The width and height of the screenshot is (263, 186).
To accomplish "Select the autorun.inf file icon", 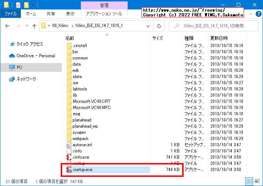I will [x=69, y=145].
